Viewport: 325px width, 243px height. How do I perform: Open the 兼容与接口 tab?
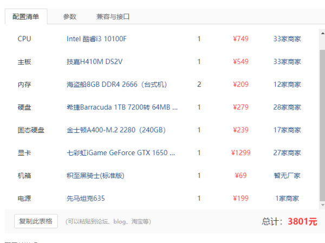113,17
